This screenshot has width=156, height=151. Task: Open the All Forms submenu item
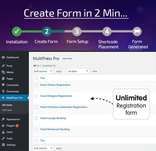tap(7, 105)
